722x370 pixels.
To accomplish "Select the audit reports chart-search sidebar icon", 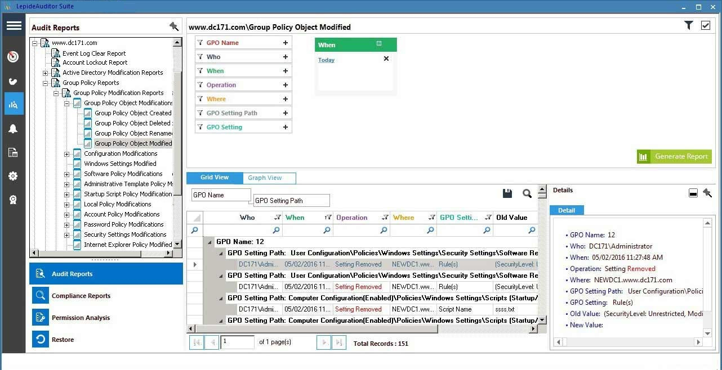I will pos(14,104).
